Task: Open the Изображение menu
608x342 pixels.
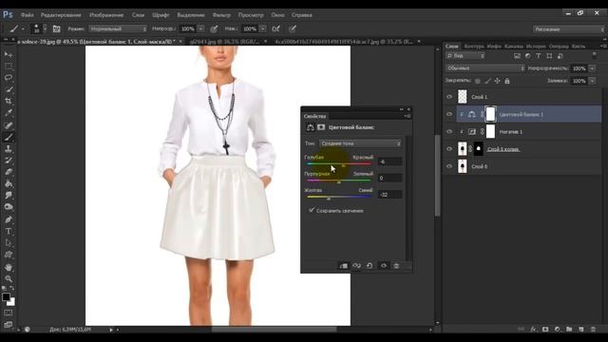Action: click(x=106, y=15)
